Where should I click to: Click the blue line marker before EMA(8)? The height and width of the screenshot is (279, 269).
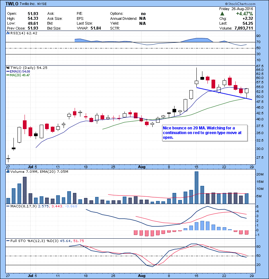(x=8, y=71)
